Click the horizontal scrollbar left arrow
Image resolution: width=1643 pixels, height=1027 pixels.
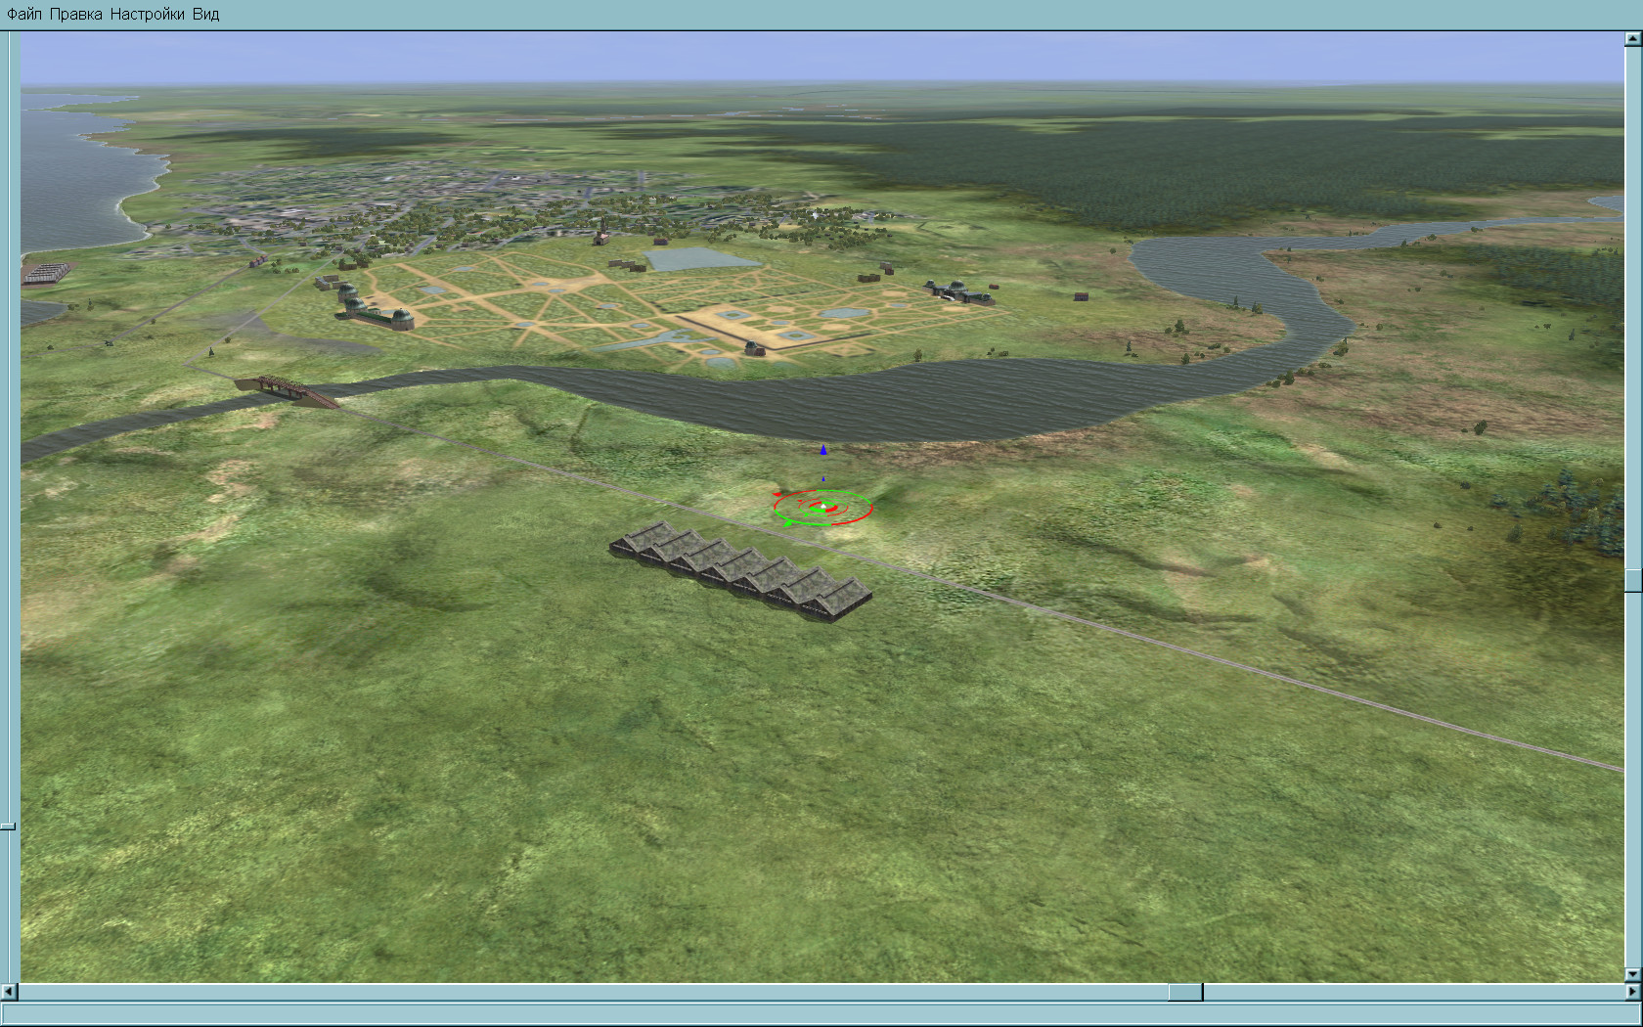point(10,992)
